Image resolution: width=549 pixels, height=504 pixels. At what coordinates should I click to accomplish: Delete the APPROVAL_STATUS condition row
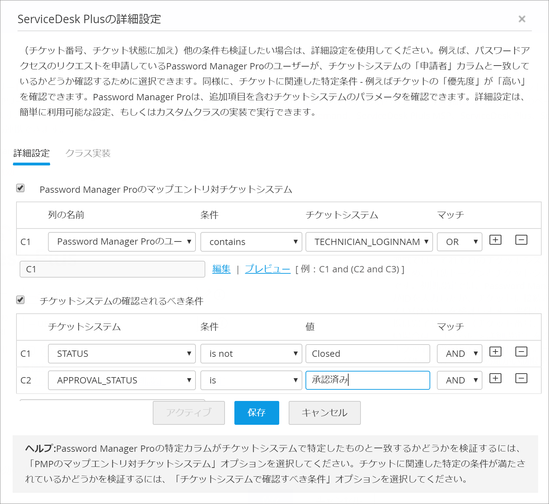click(521, 379)
